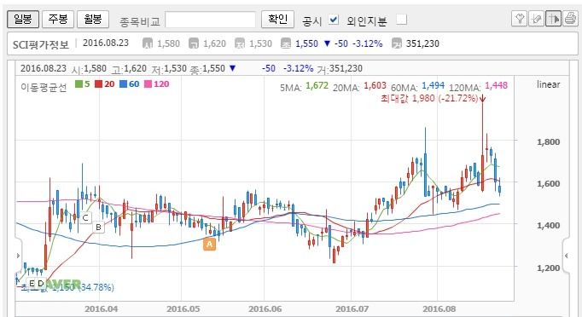Screen dimensions: 582x317
Task: Open disclosure marker B on chart
Action: pos(98,227)
